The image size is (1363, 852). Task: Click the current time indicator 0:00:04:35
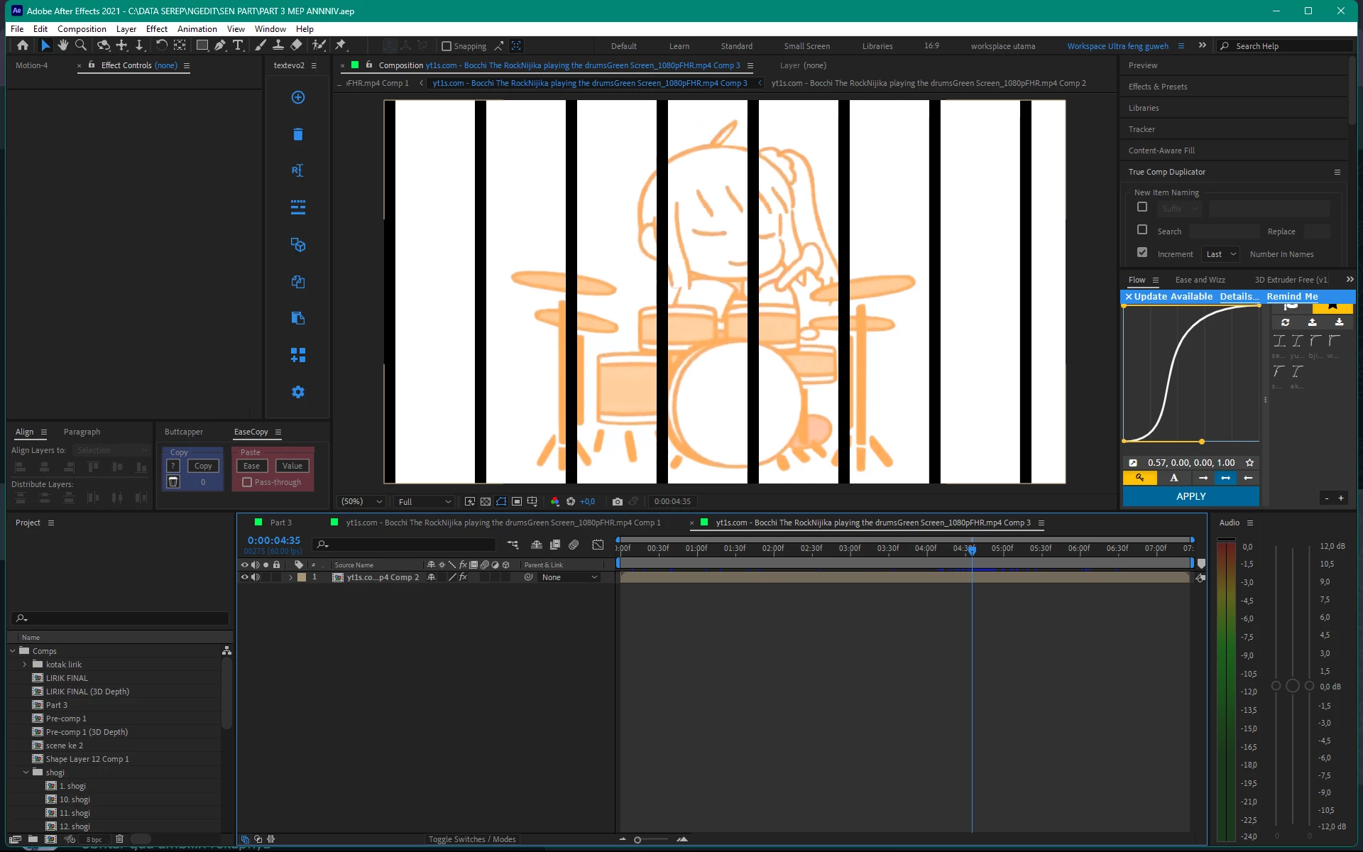[274, 540]
